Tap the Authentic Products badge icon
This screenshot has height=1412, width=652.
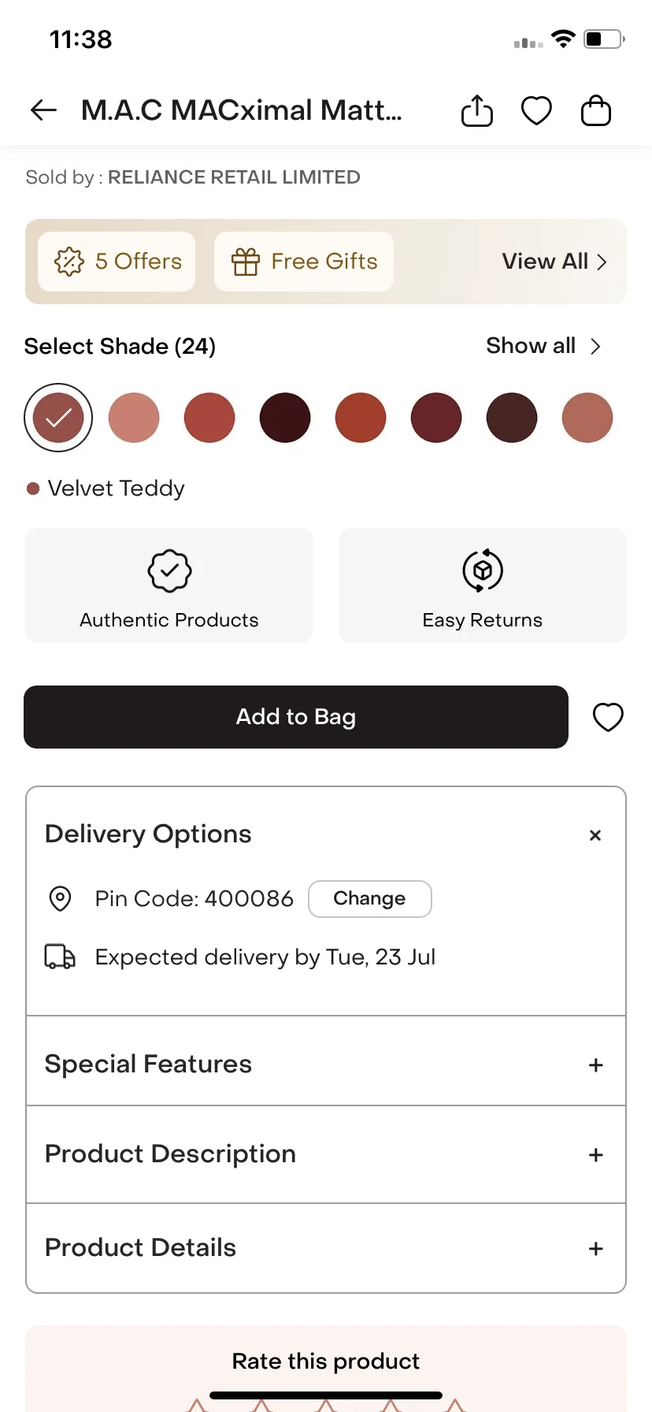click(x=169, y=570)
